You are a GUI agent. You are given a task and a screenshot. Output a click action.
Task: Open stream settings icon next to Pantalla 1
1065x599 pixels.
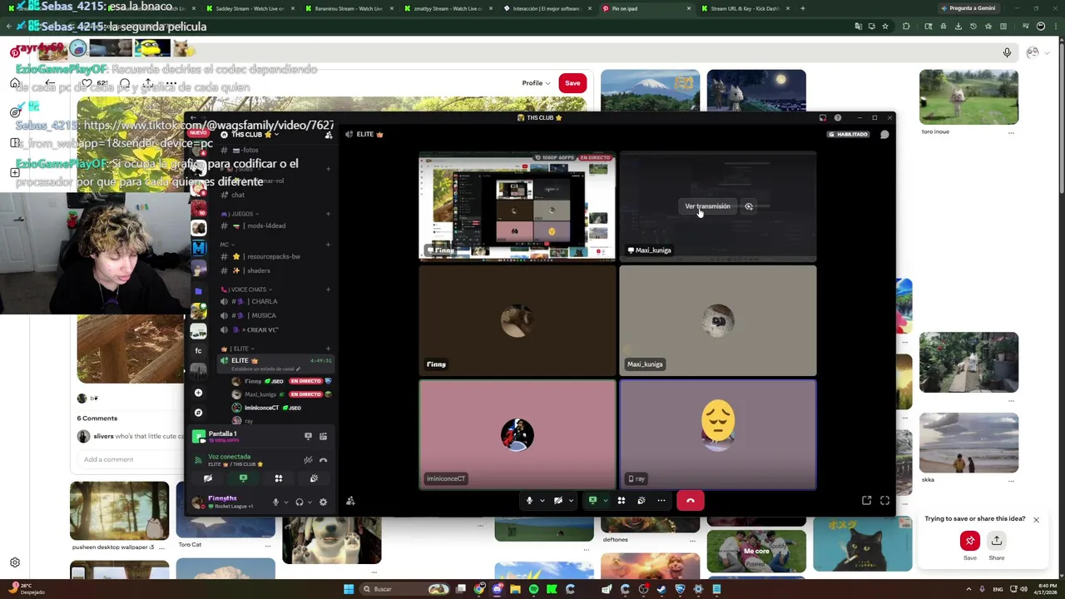tap(323, 436)
